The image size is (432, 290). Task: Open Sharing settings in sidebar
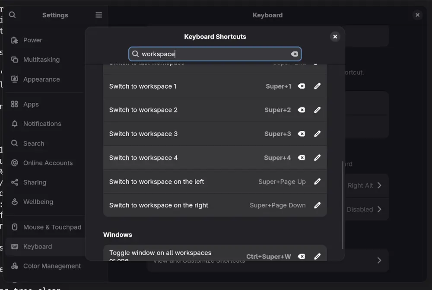[44, 182]
